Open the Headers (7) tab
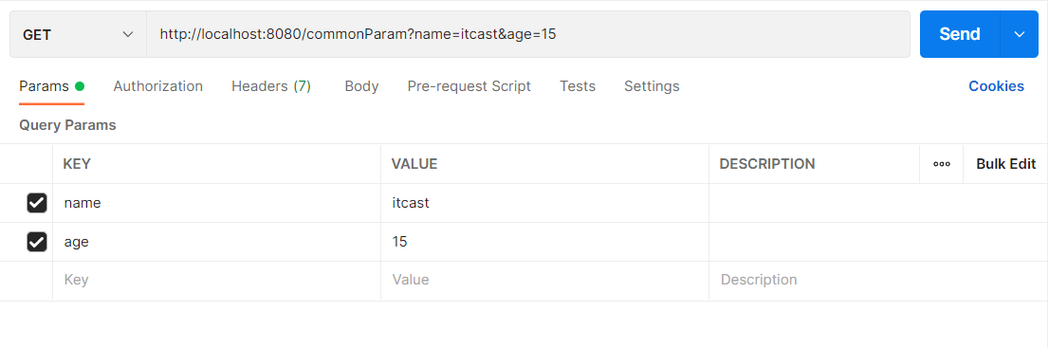This screenshot has width=1049, height=348. click(x=271, y=86)
